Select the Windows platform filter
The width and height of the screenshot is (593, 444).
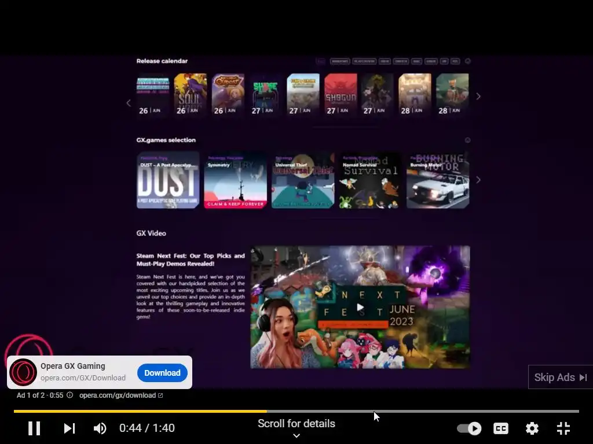click(339, 61)
